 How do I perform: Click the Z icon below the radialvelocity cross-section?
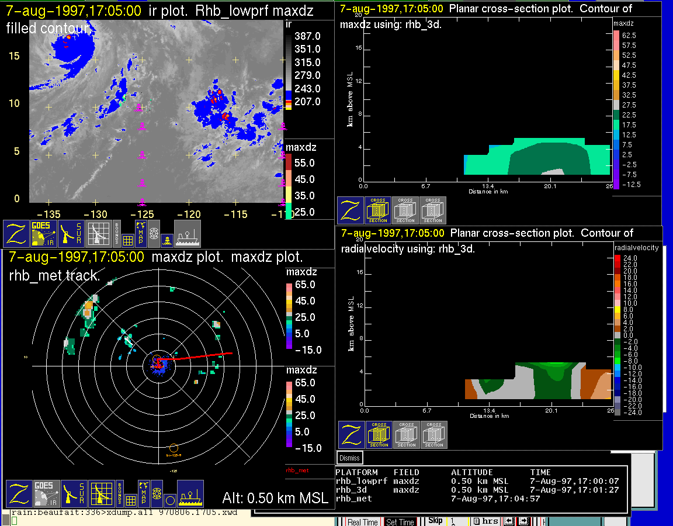point(351,435)
